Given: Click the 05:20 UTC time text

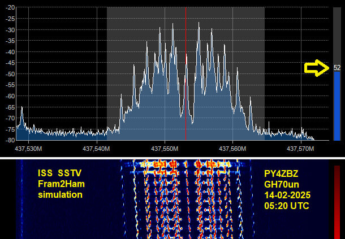Looking at the screenshot, I should [287, 206].
